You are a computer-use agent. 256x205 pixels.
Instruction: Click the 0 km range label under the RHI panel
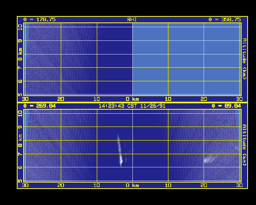132,99
